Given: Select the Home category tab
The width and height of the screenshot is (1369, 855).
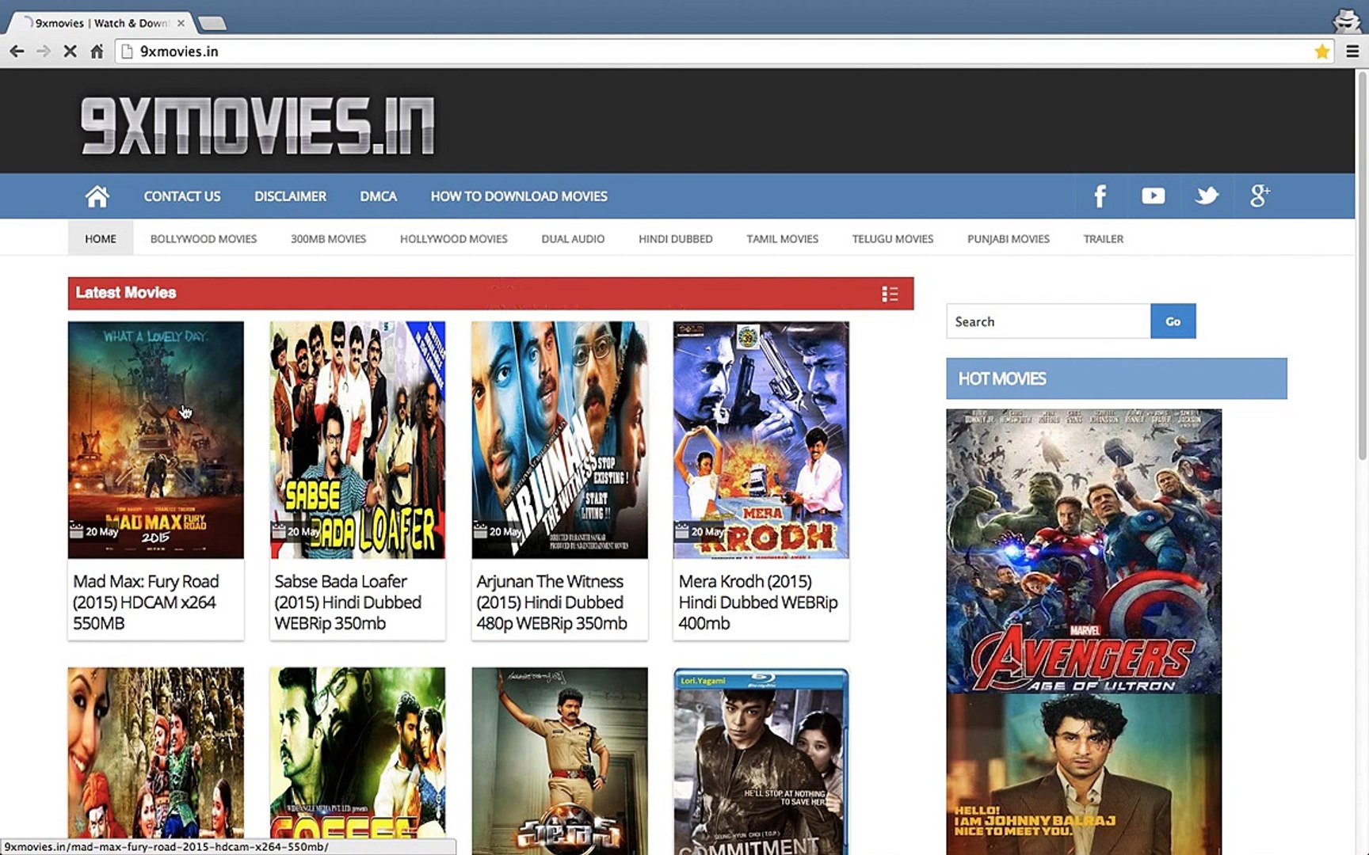Looking at the screenshot, I should click(x=101, y=238).
